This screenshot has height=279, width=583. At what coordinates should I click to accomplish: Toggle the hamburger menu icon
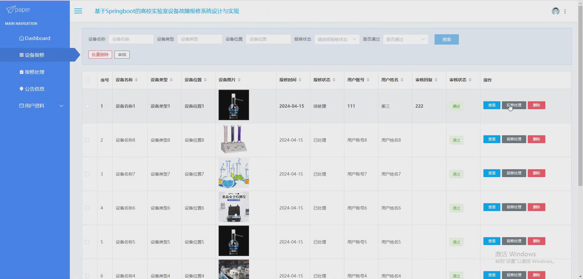tap(78, 11)
